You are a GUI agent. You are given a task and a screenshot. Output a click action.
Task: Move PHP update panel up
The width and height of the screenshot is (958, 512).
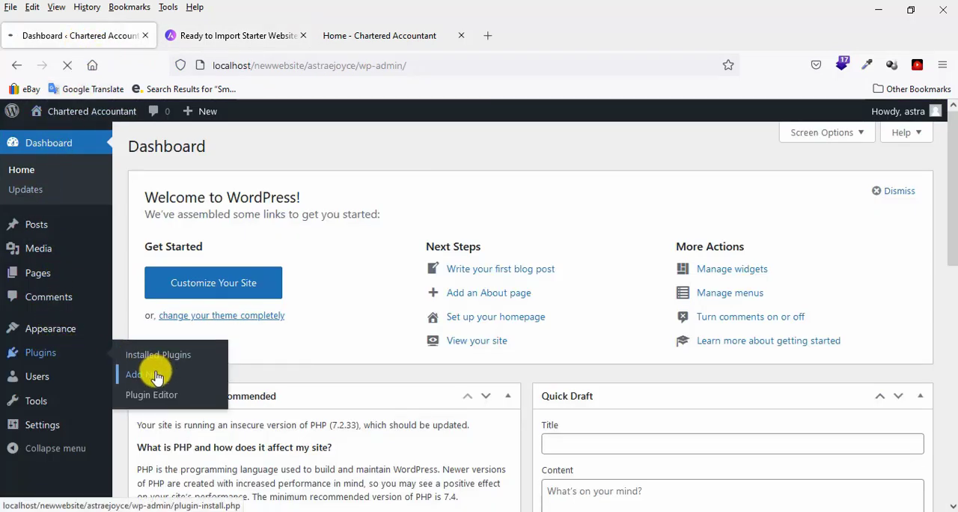coord(468,396)
